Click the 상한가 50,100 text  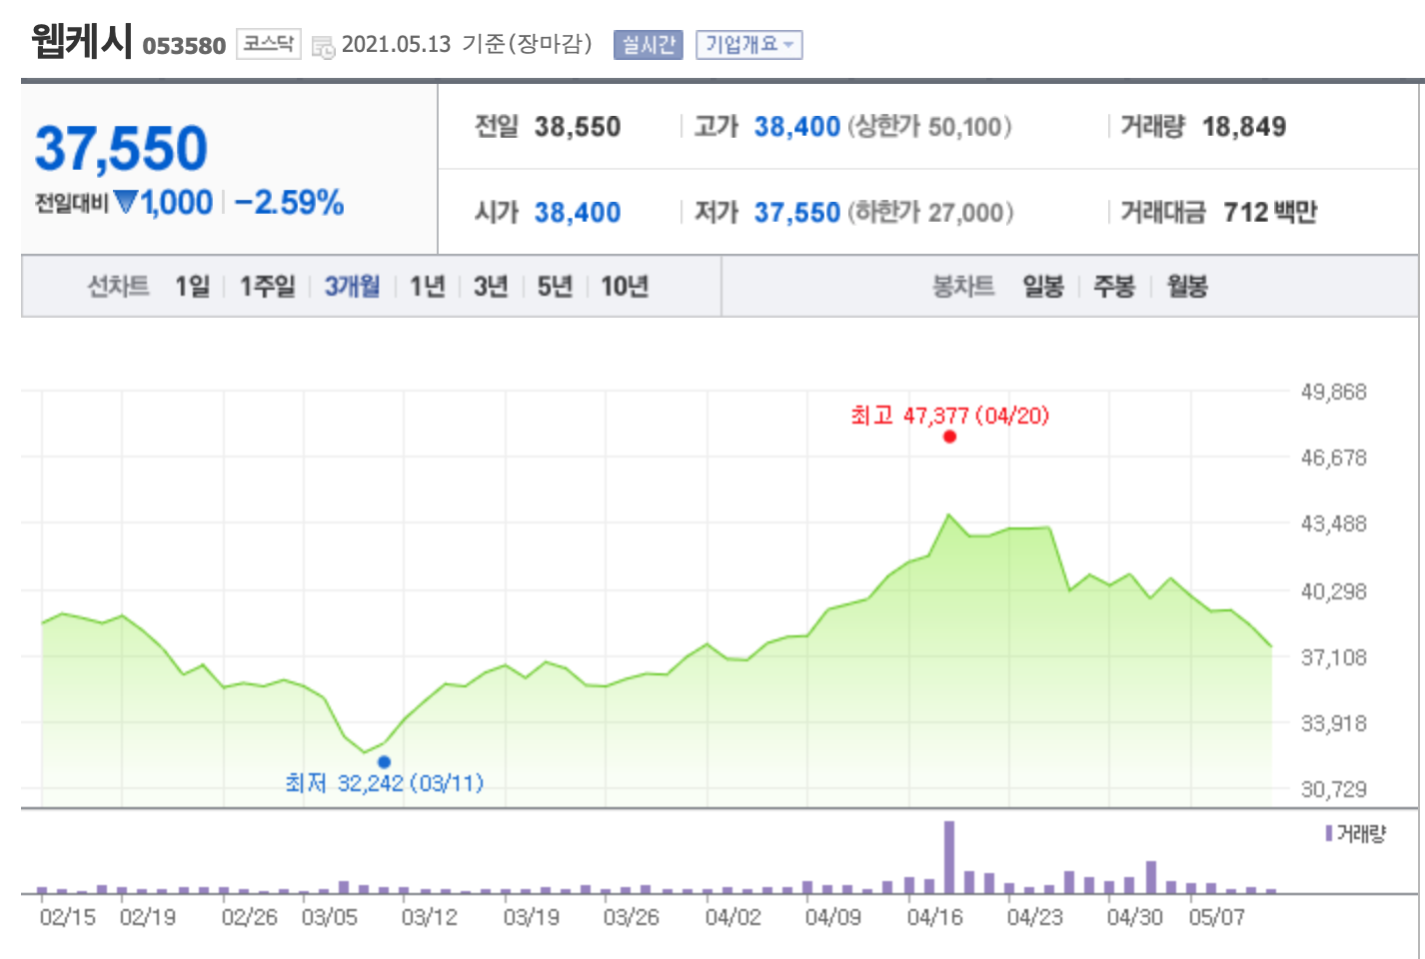929,127
